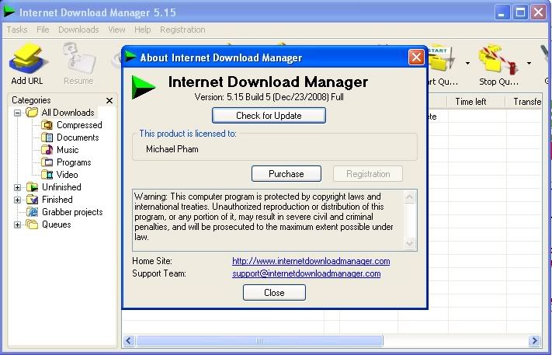The image size is (552, 355).
Task: Select Programs category label
Action: pyautogui.click(x=74, y=162)
